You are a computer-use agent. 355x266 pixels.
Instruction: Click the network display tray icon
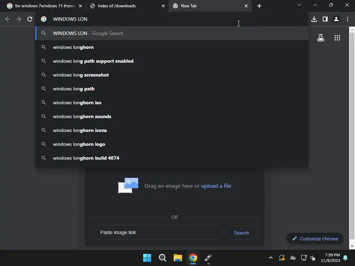click(304, 258)
